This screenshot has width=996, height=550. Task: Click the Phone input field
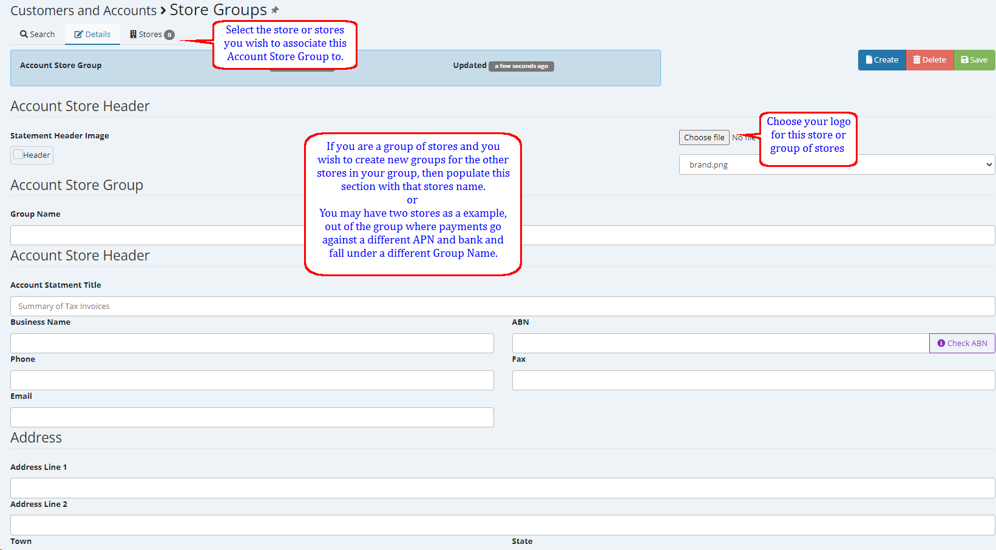point(252,381)
